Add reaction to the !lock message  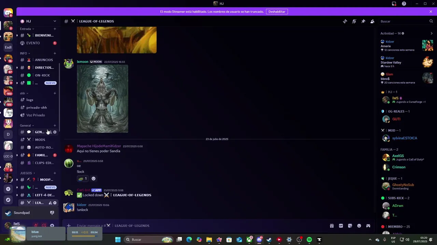[94, 179]
